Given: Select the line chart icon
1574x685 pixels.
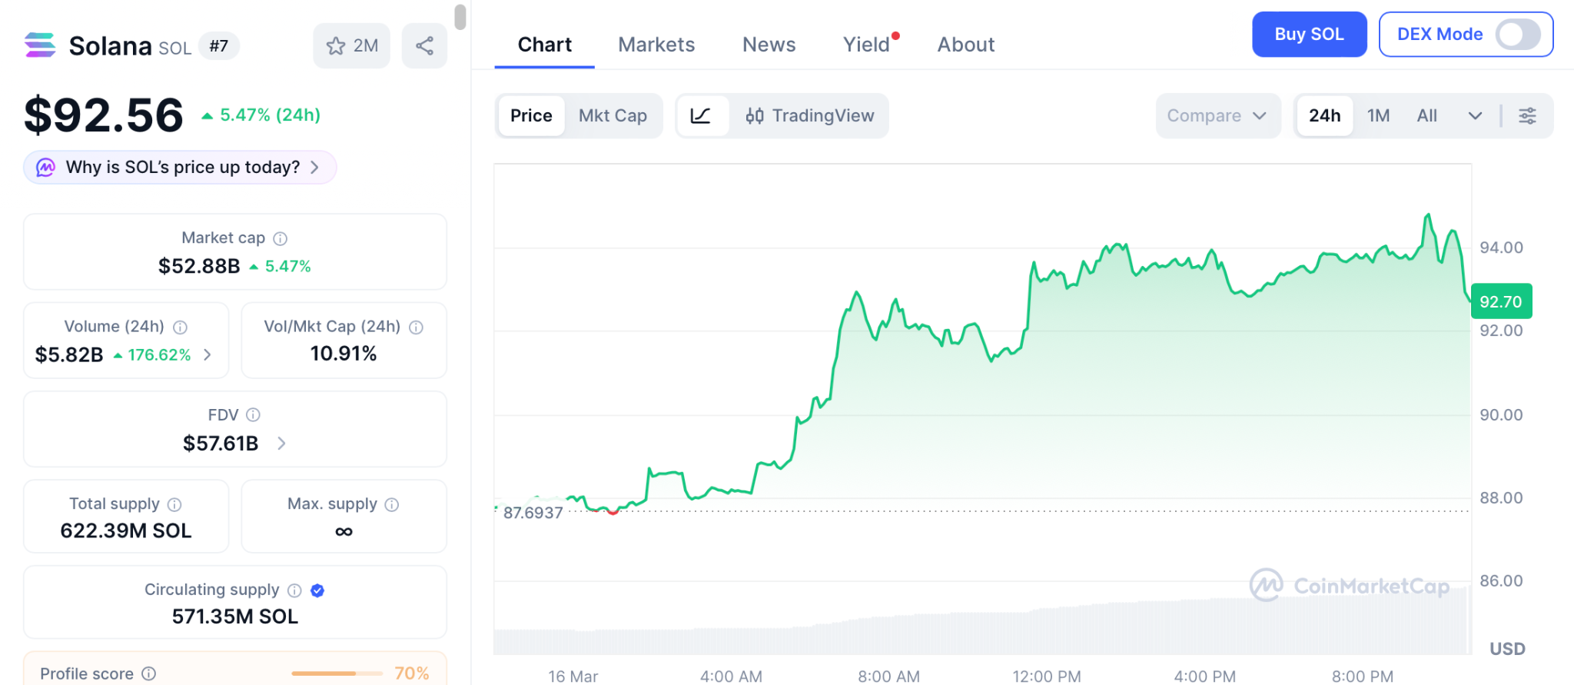Looking at the screenshot, I should 701,116.
